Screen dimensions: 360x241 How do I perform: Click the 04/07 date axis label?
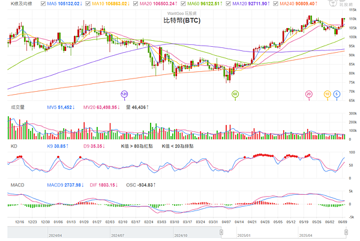(226, 222)
